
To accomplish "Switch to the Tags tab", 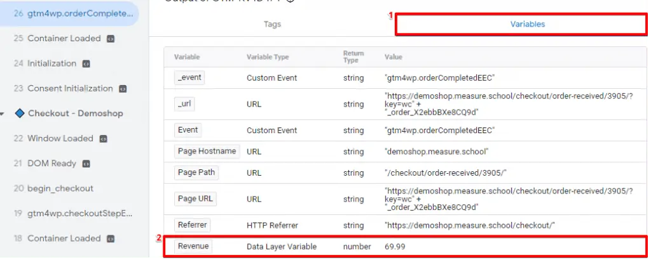I will [x=272, y=24].
